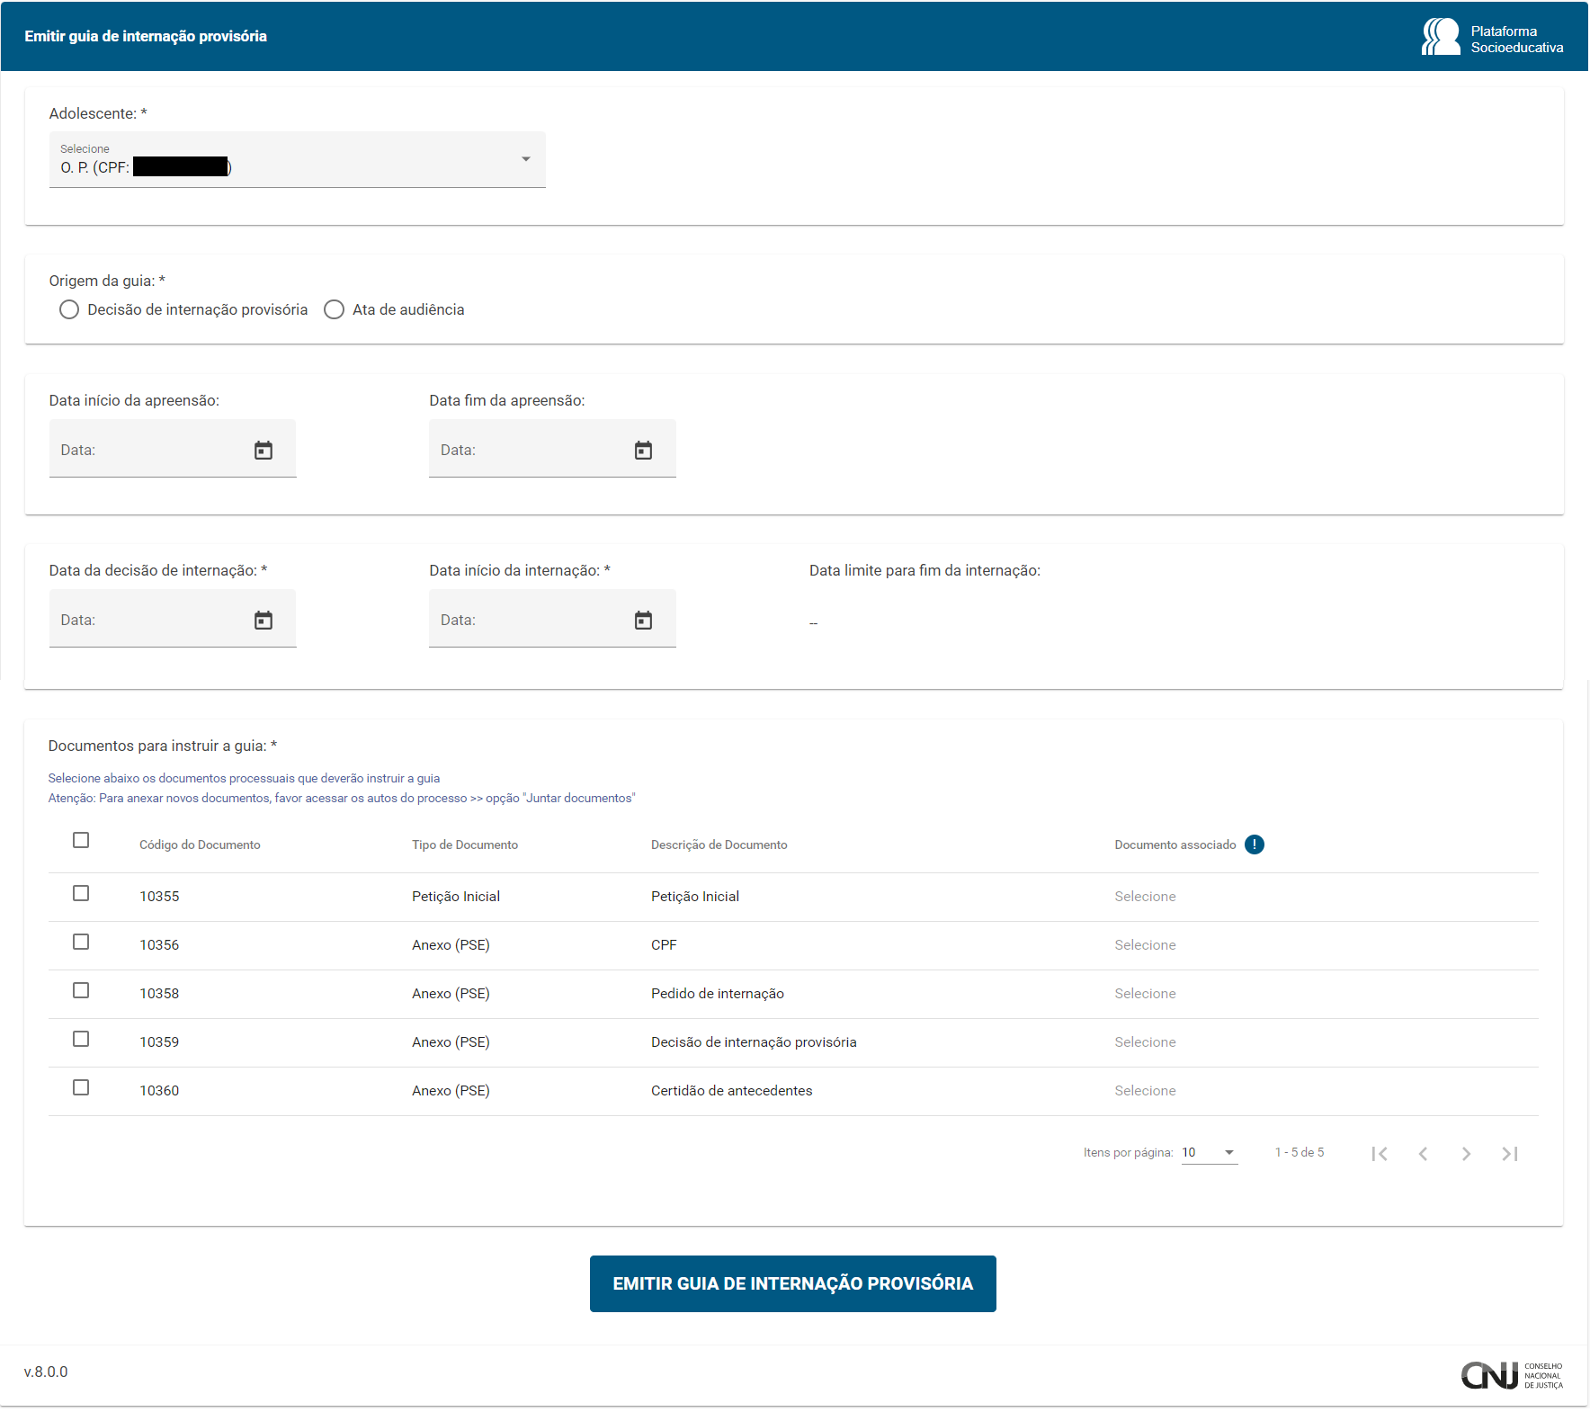Go to next page of documents

(1466, 1153)
